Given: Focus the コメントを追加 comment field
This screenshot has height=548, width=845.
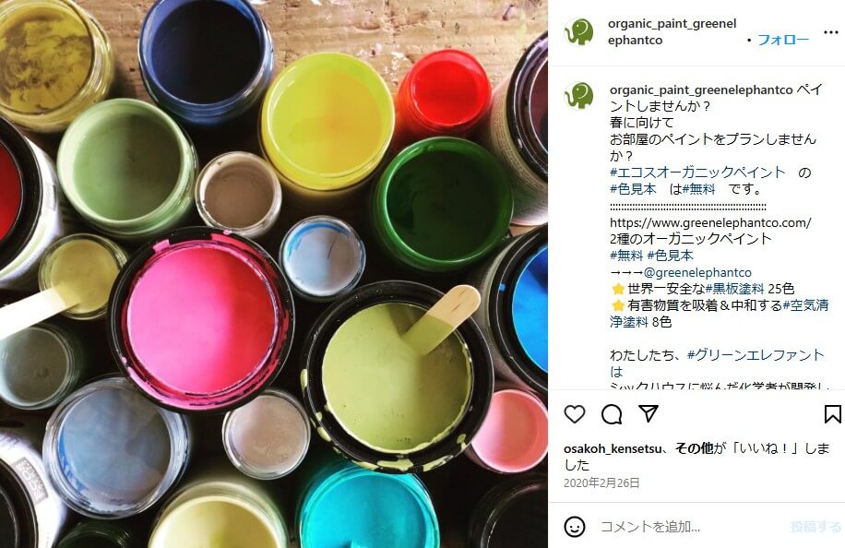Looking at the screenshot, I should pos(690,527).
